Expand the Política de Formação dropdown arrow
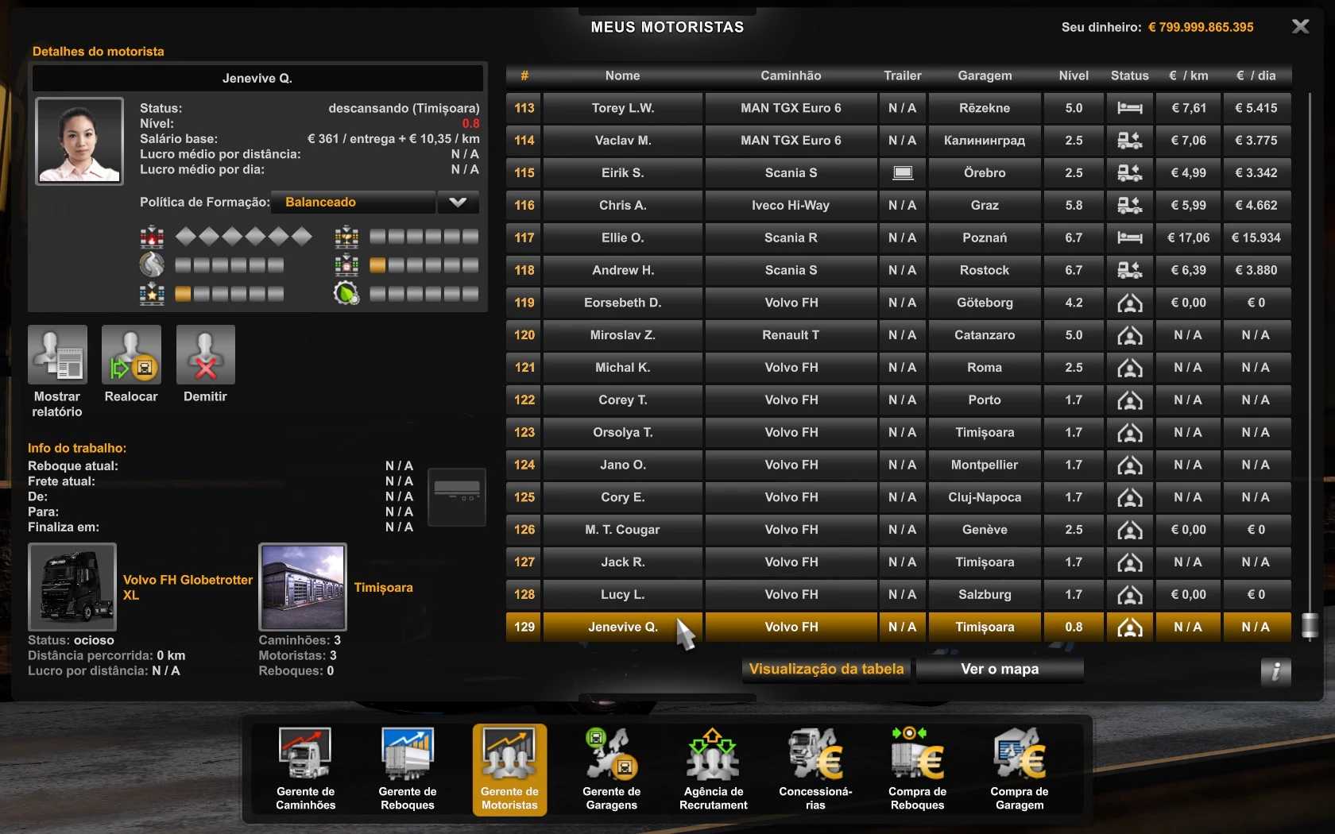Viewport: 1335px width, 834px height. tap(458, 203)
